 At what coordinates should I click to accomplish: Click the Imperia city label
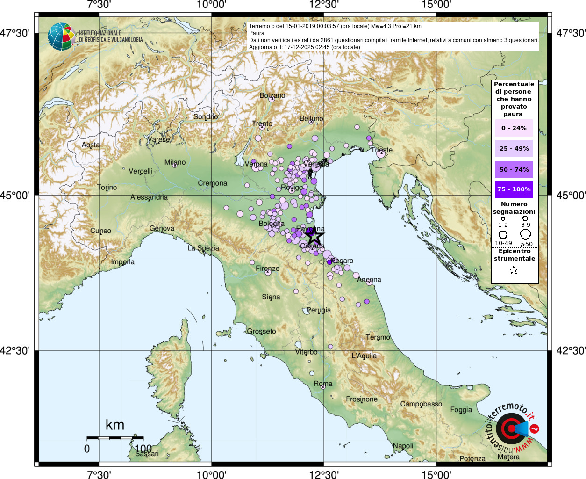tap(123, 261)
